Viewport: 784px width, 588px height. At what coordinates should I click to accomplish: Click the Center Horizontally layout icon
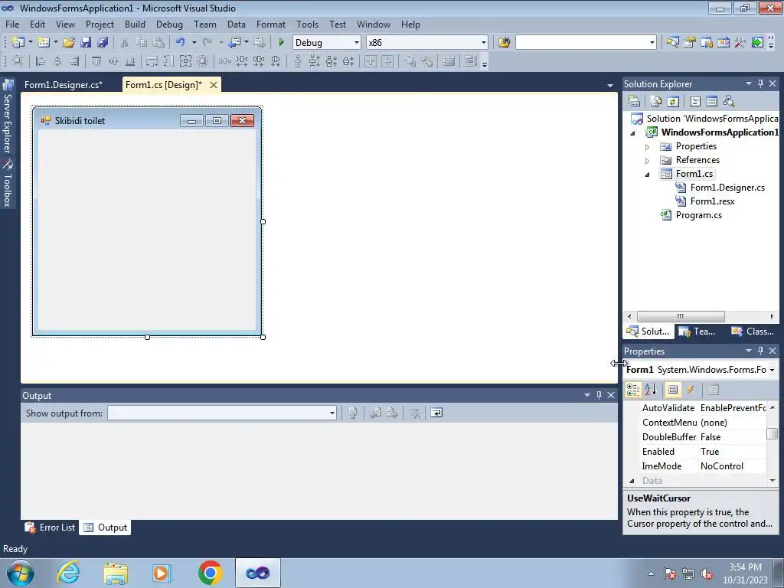coord(371,61)
